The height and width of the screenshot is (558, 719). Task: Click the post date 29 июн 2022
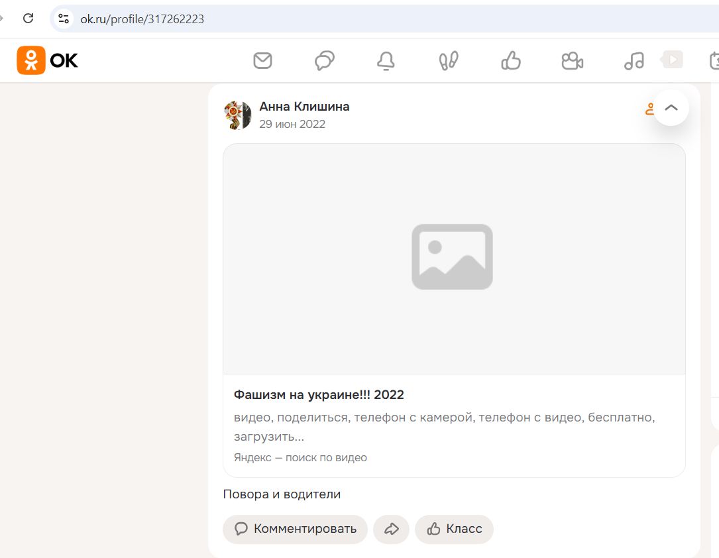pyautogui.click(x=292, y=124)
